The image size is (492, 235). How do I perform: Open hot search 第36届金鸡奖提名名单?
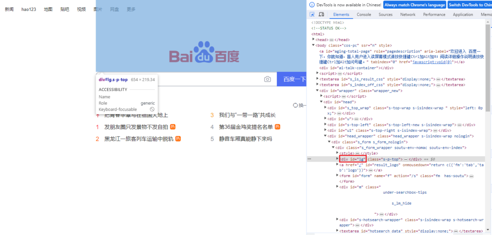coord(246,127)
